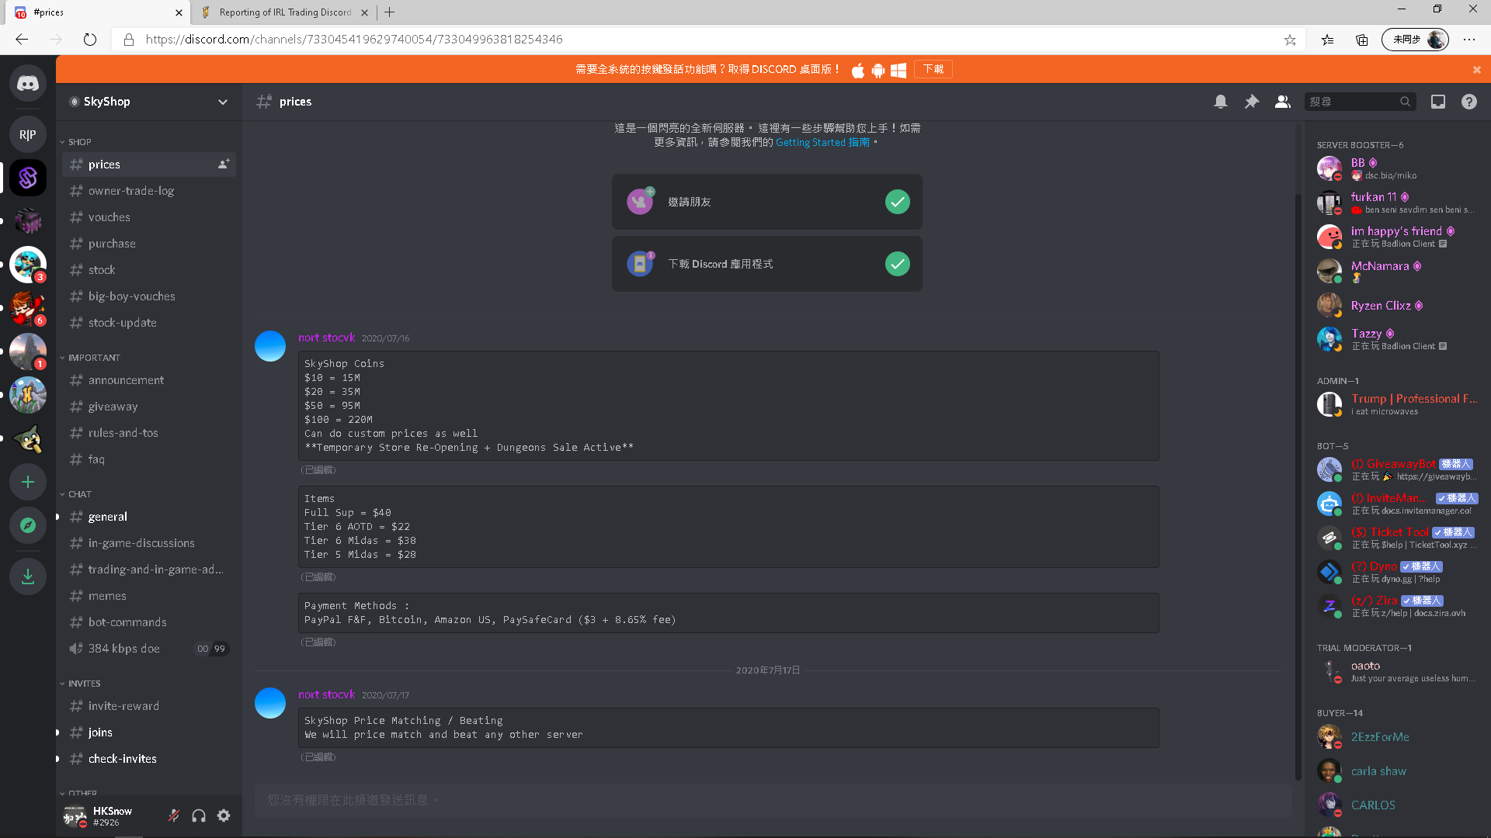
Task: Click the nort stocvk username on 2020/07/17 message
Action: click(326, 694)
